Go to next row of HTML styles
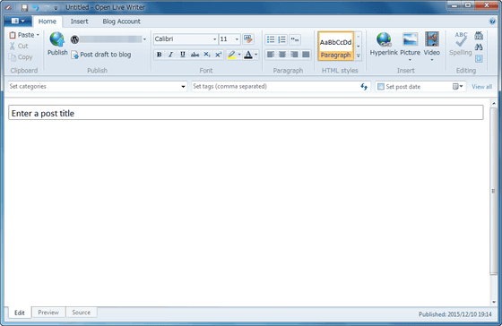The height and width of the screenshot is (326, 502). pyautogui.click(x=359, y=46)
